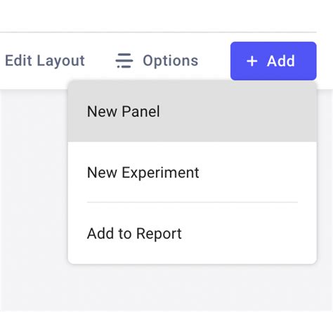Viewport: 333px width, 312px height.
Task: Click the word Options in toolbar
Action: pyautogui.click(x=171, y=61)
